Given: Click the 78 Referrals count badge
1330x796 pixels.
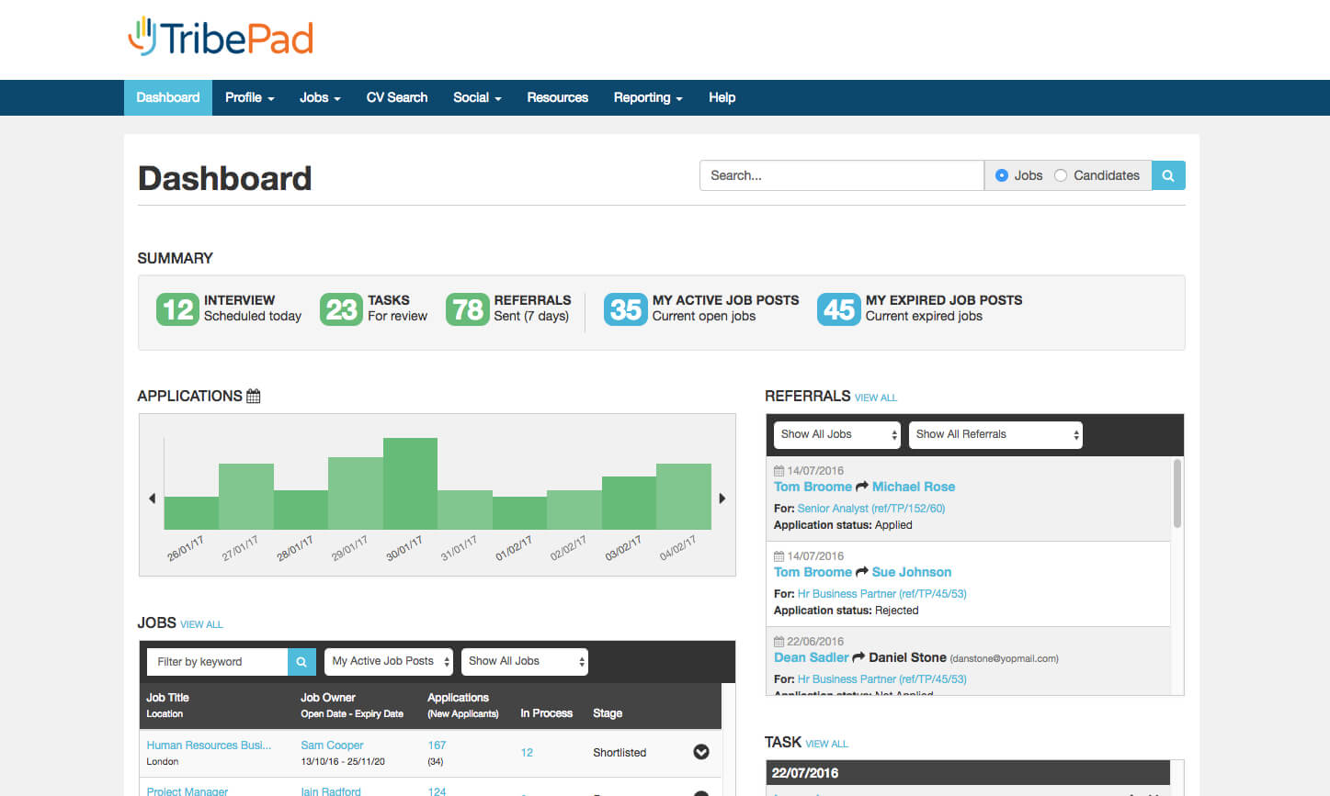Looking at the screenshot, I should click(467, 309).
